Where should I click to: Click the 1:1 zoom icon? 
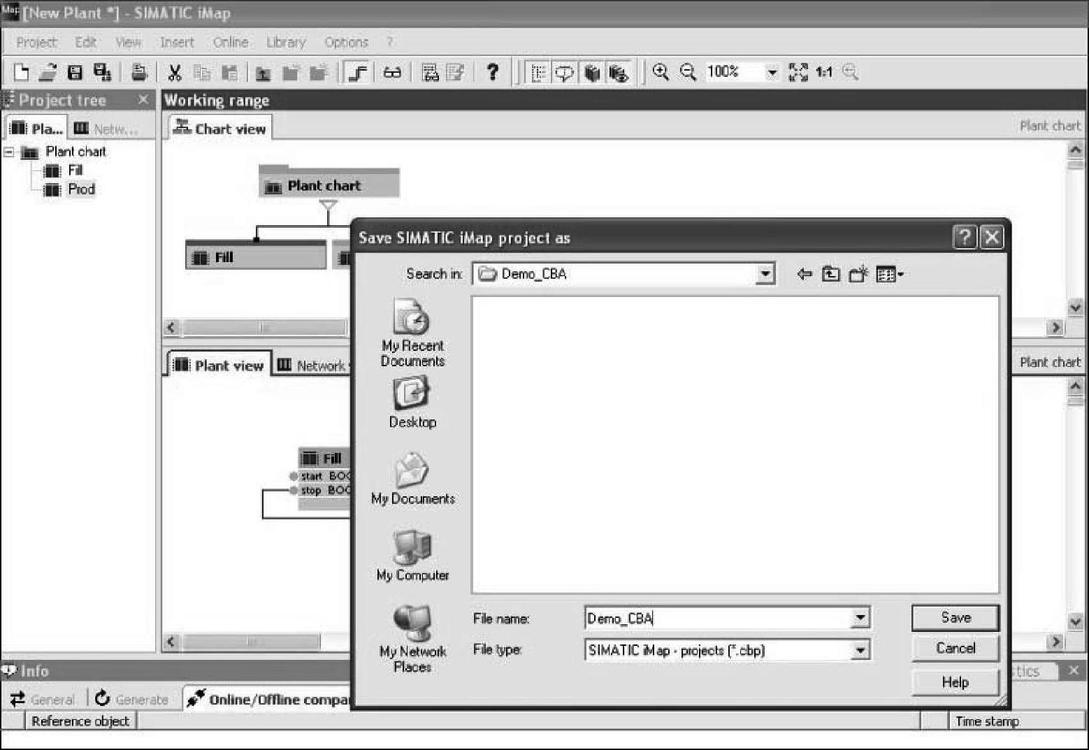[x=824, y=71]
